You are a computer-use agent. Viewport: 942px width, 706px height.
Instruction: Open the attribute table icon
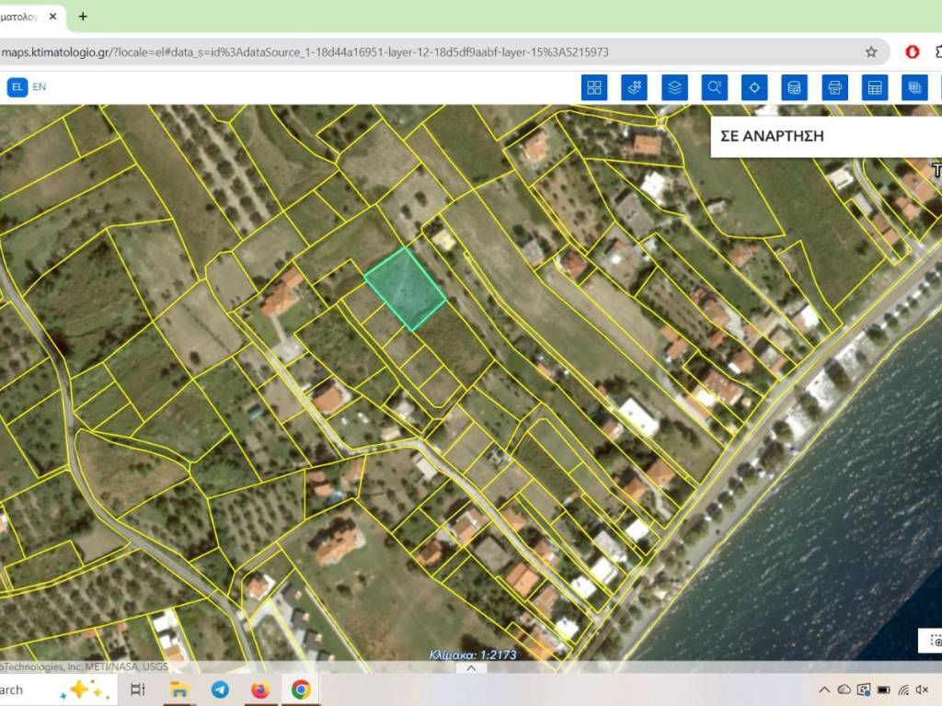point(875,87)
